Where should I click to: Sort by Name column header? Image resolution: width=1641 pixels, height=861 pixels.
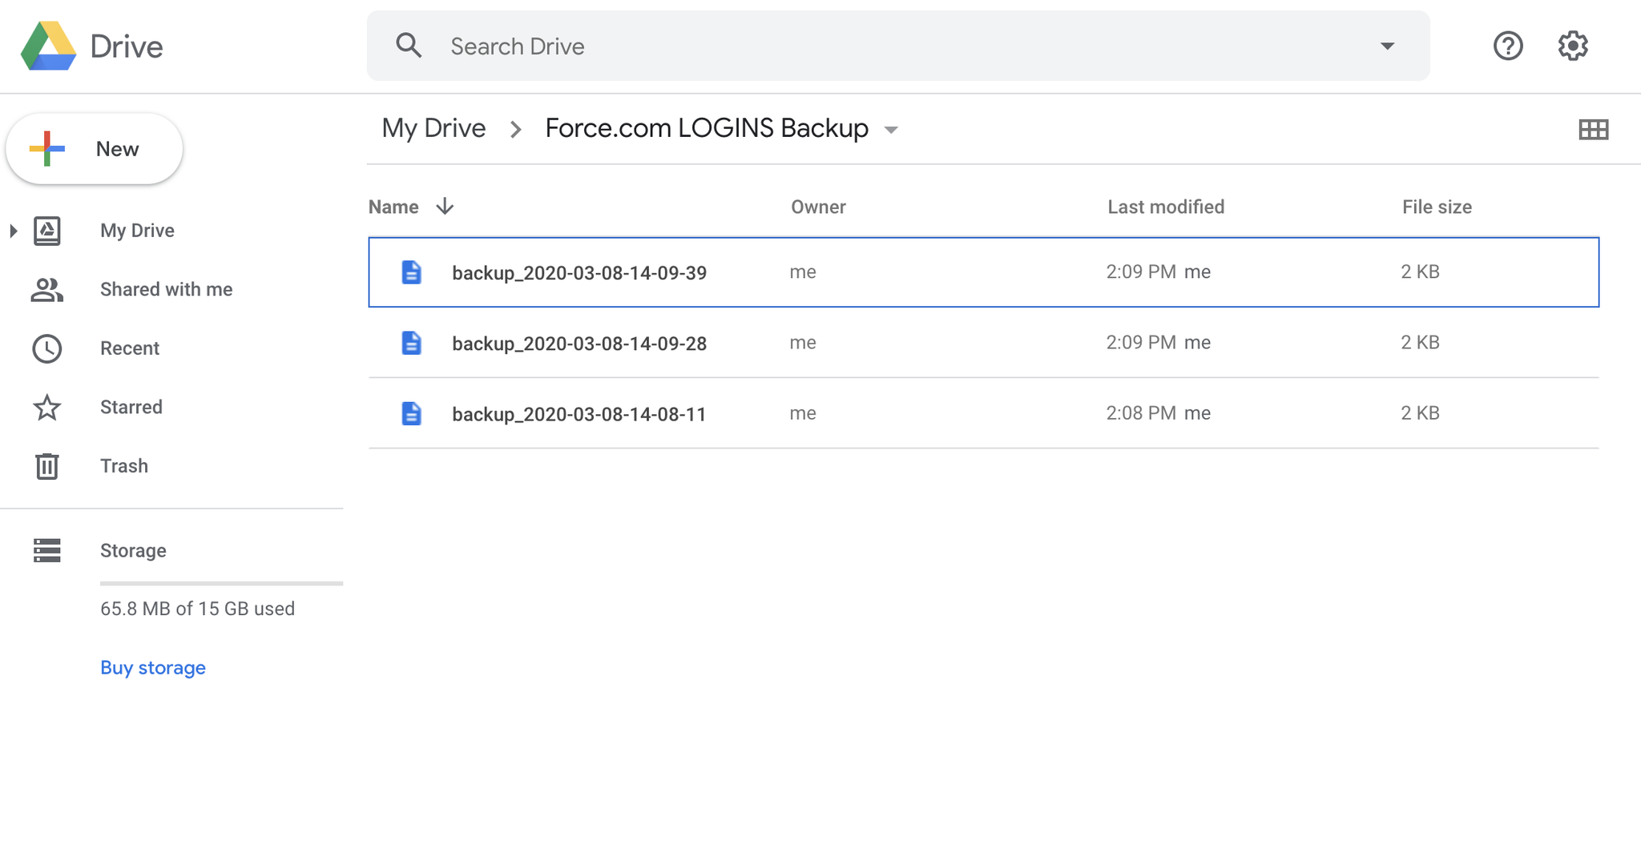pyautogui.click(x=393, y=207)
